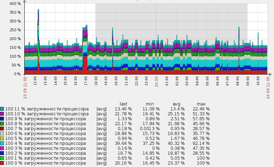Click the dark blue swatch for 100 9 %
Screen dimensions: 274x167
tap(2, 119)
